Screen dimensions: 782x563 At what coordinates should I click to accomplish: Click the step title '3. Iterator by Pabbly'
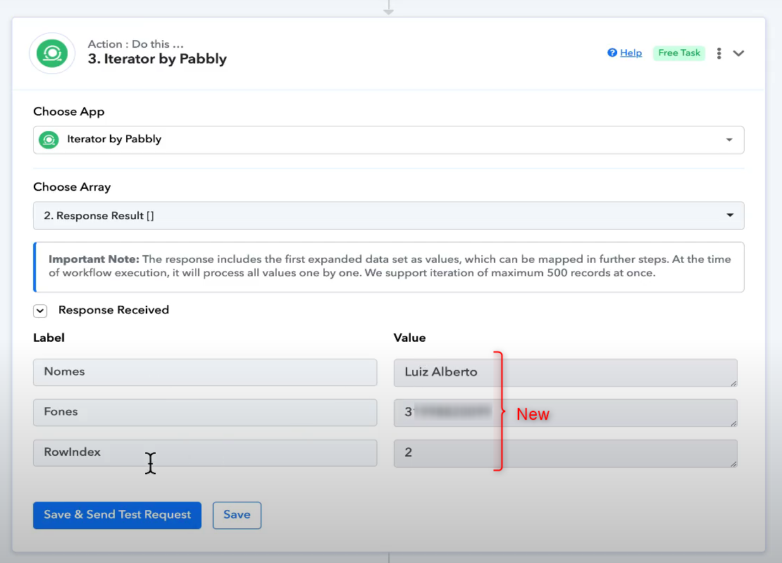(x=157, y=59)
